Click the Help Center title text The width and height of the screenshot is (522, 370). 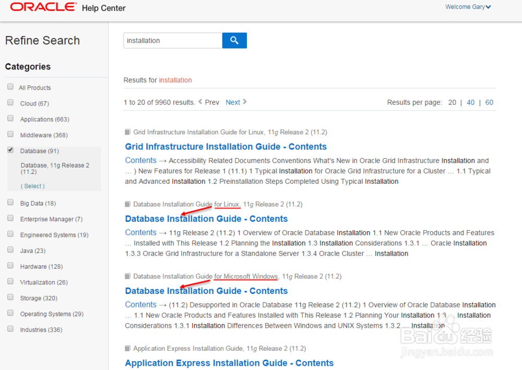(103, 8)
